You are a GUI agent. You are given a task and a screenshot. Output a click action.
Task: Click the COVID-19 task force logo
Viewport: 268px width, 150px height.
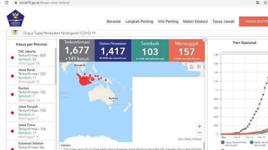coord(16,18)
